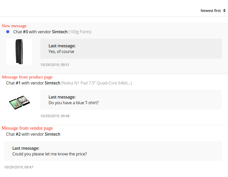This screenshot has width=228, height=177.
Task: Click the 09:47 timestamp of Chat #2
Action: coord(19,167)
